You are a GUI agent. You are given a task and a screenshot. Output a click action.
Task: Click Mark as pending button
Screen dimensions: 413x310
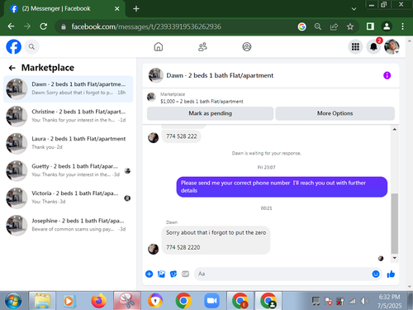pyautogui.click(x=210, y=113)
